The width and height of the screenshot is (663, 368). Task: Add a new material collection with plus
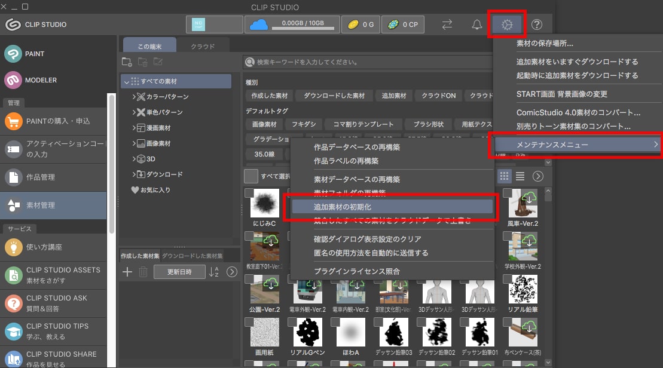[127, 272]
